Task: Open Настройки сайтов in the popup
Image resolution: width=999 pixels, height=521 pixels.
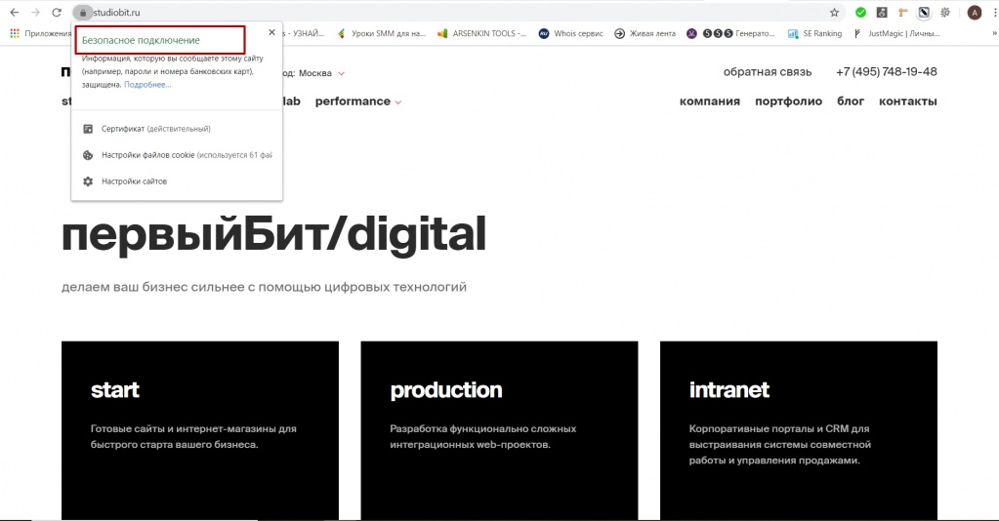Action: tap(134, 181)
